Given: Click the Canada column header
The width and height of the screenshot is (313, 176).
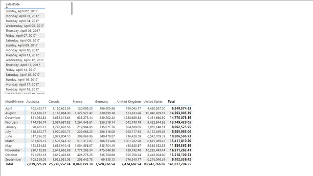Looking at the screenshot, I should pyautogui.click(x=54, y=102).
